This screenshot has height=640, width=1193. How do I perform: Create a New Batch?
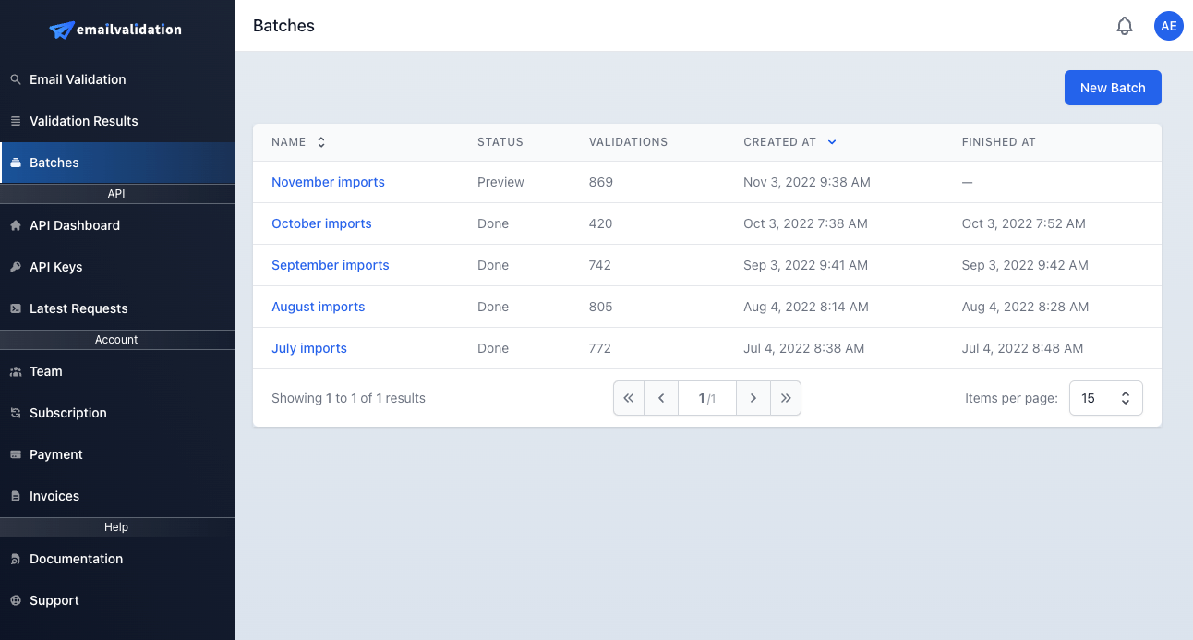click(x=1112, y=88)
